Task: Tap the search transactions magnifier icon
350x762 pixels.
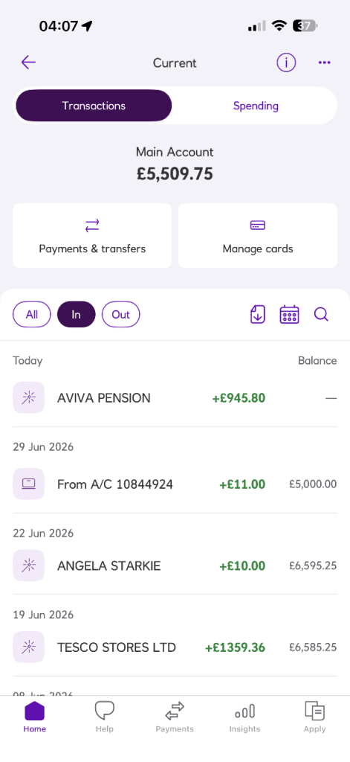Action: click(321, 315)
